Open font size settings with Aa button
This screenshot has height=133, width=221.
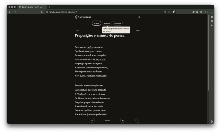point(122,120)
